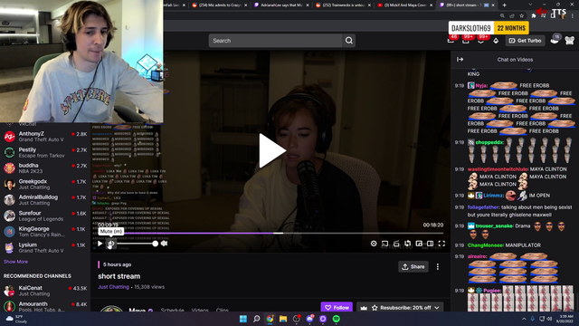Click the magnifier button next to the search box
This screenshot has height=326, width=579.
349,41
